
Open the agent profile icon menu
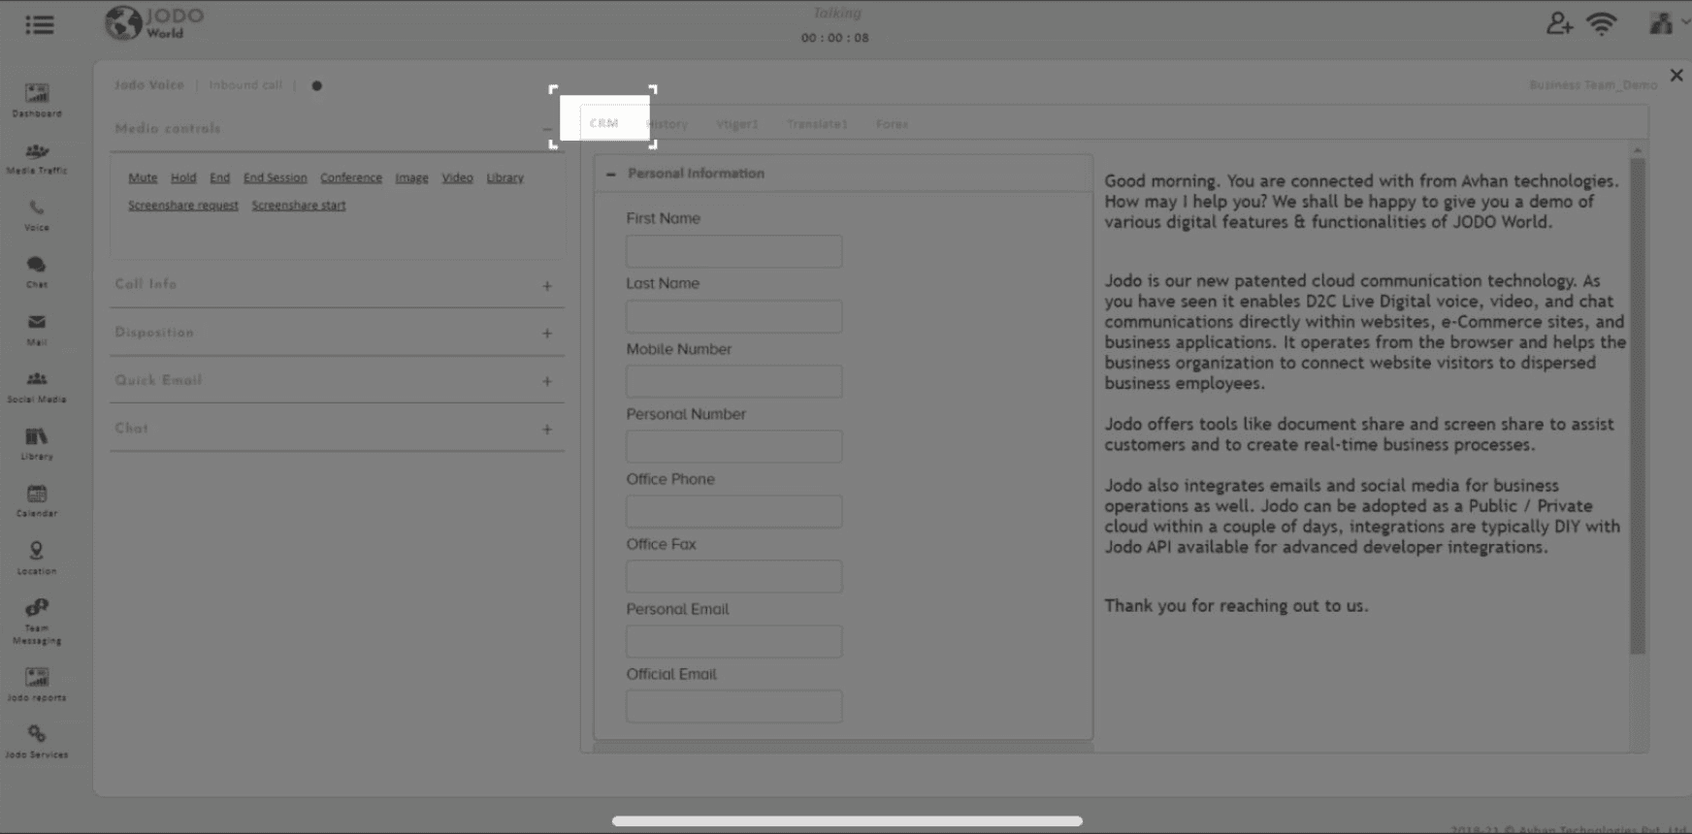click(1663, 23)
